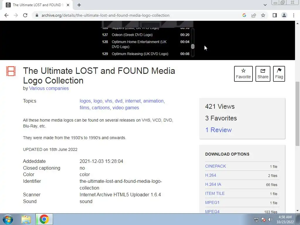
Task: Open the dvd topic link
Action: pyautogui.click(x=118, y=101)
